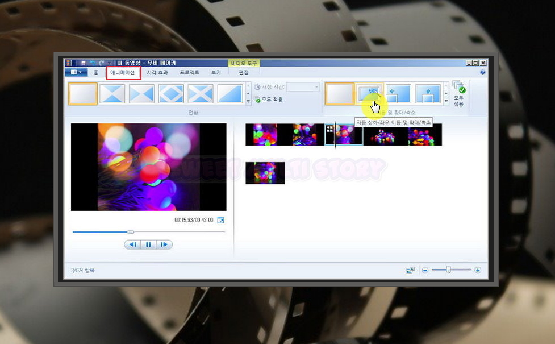Advance to the next frame
555x344 pixels.
[164, 244]
